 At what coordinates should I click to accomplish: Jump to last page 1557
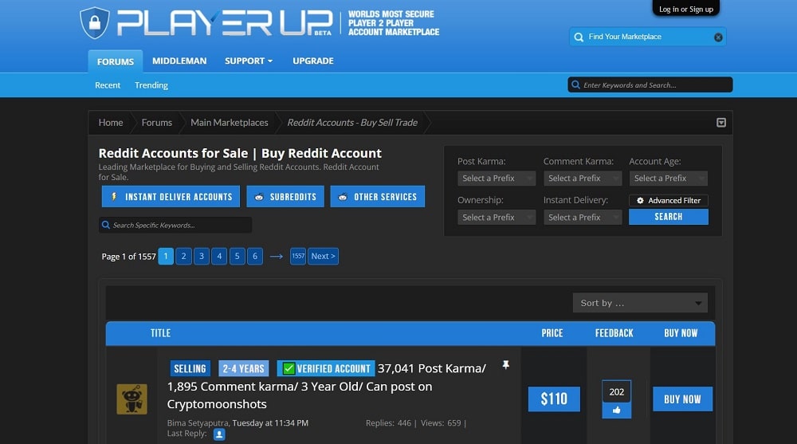tap(298, 257)
